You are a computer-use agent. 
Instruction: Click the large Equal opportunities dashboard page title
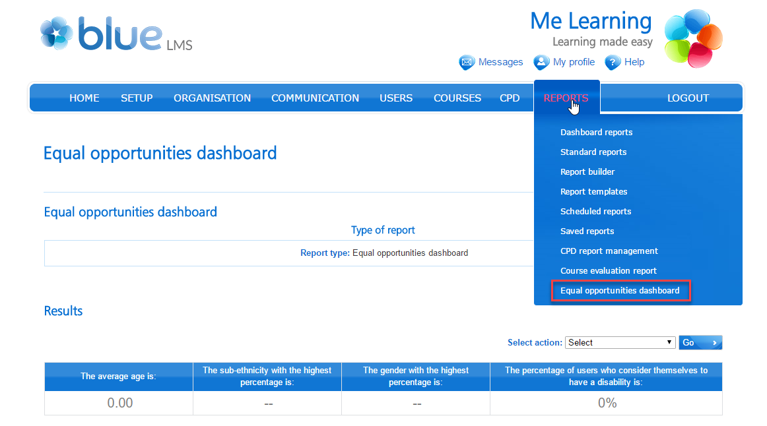coord(160,154)
